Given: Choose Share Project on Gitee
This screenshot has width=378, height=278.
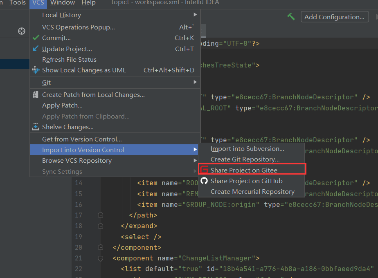Looking at the screenshot, I should coord(252,170).
